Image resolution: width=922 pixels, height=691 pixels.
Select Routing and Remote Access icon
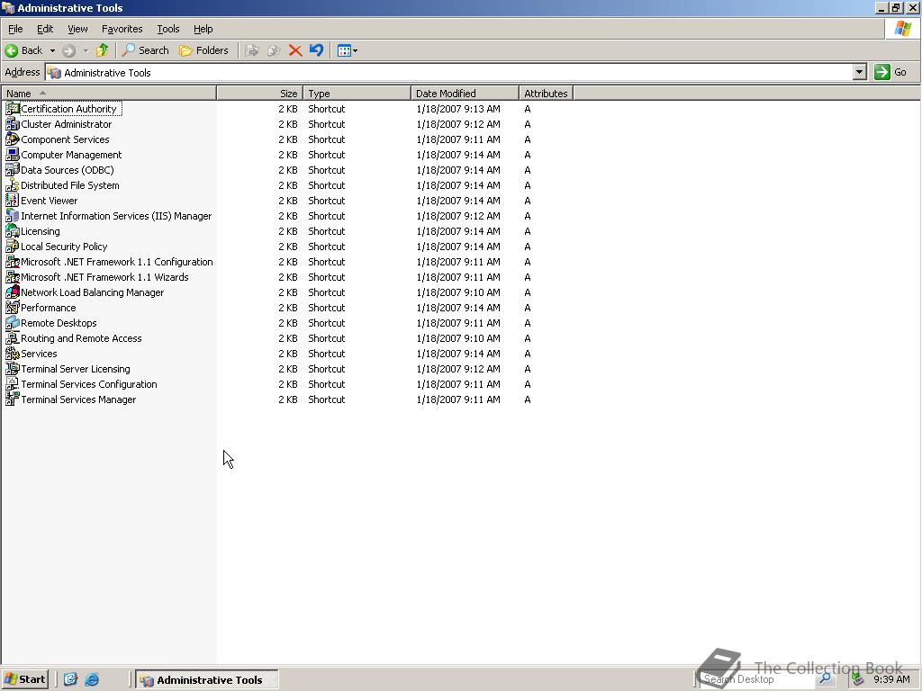pos(12,338)
